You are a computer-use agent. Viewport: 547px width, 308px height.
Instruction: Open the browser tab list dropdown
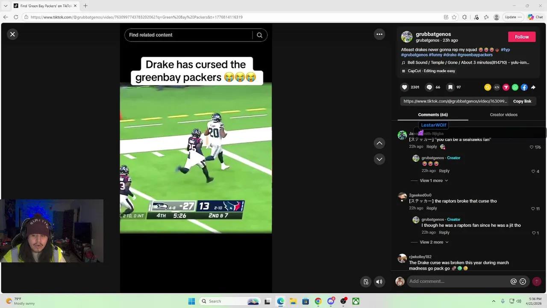point(5,6)
